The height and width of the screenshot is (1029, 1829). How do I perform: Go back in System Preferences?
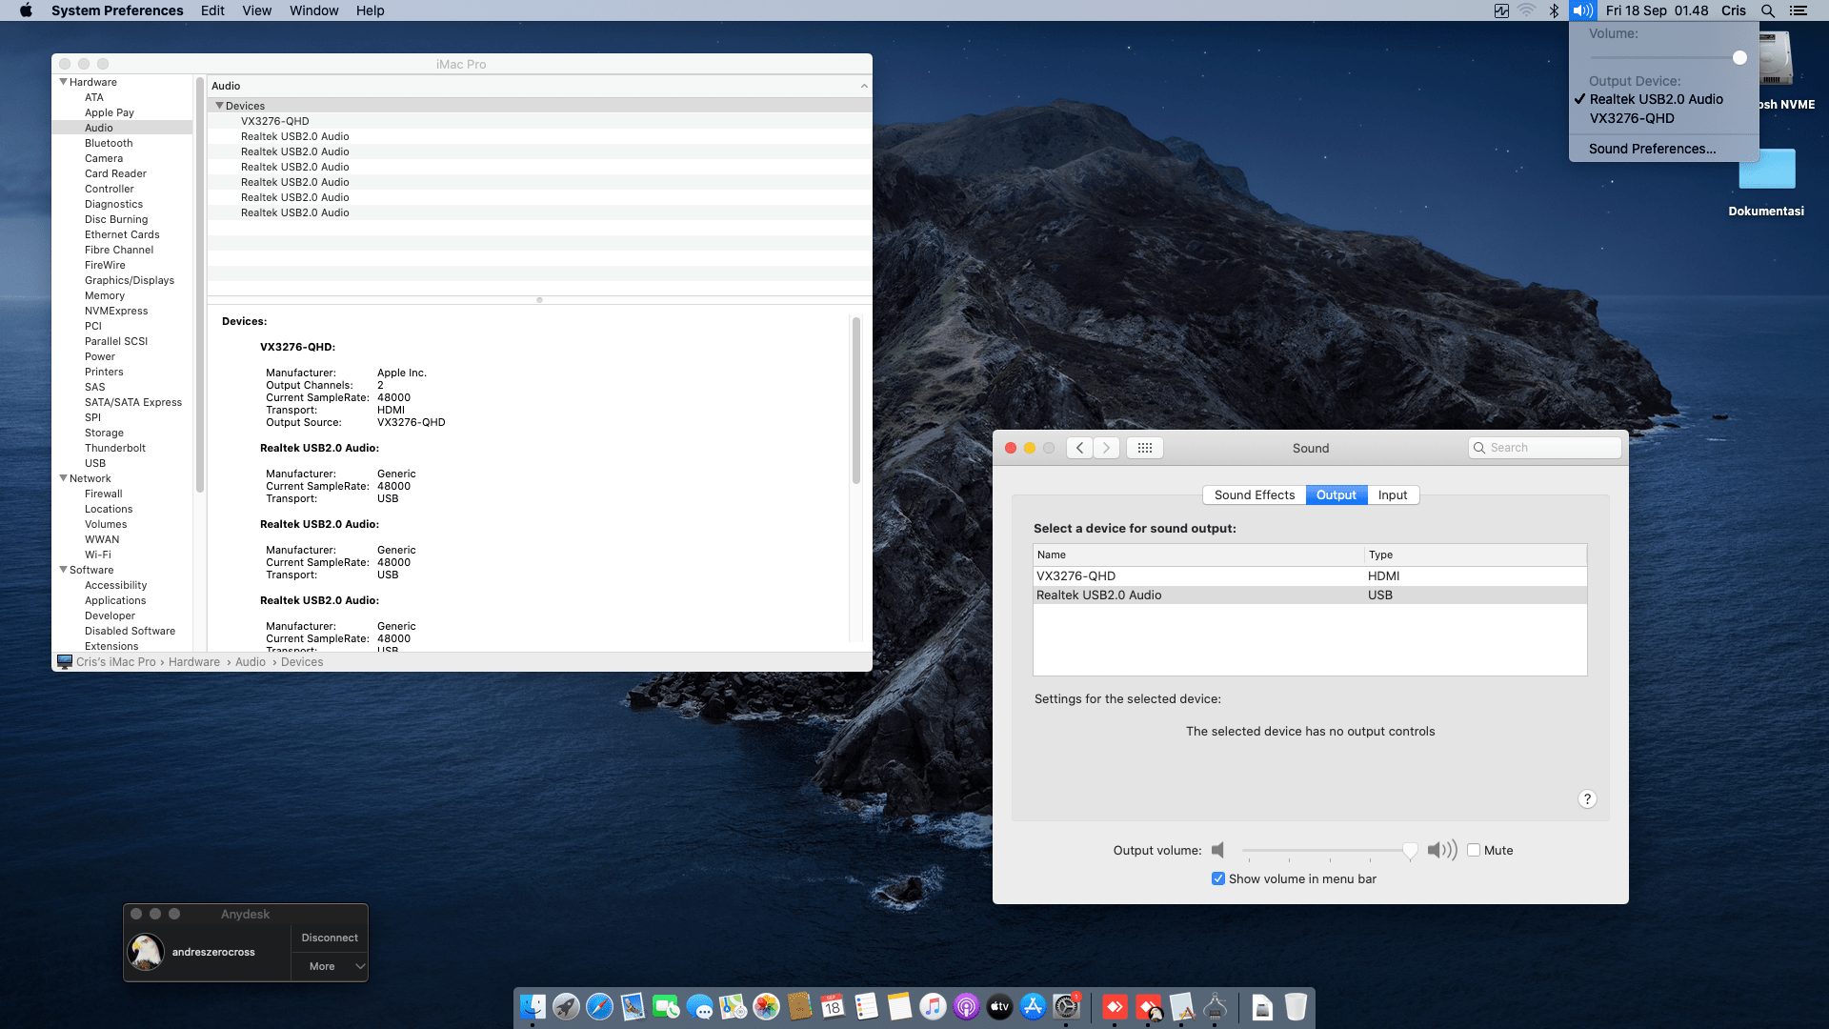click(x=1079, y=448)
